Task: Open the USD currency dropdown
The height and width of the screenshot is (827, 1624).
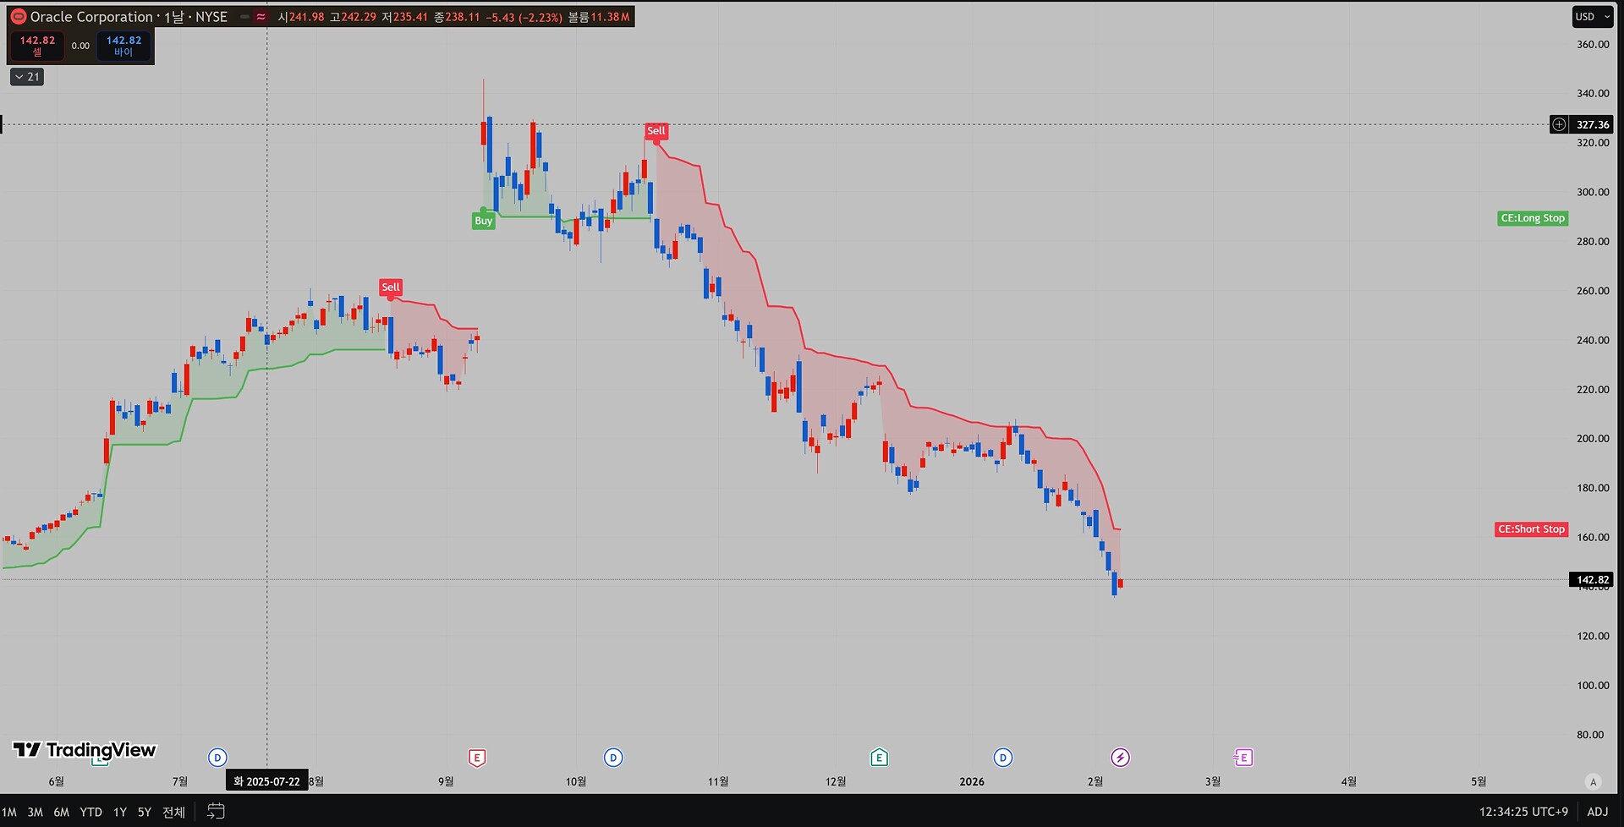Action: click(1593, 17)
